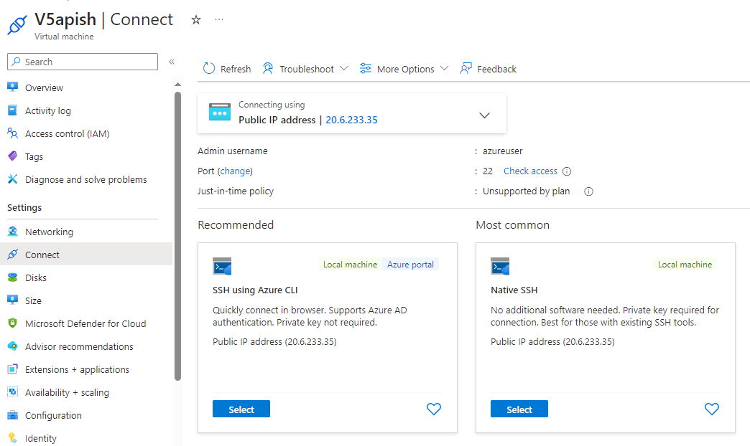
Task: Click the Most common heading
Action: coord(512,225)
